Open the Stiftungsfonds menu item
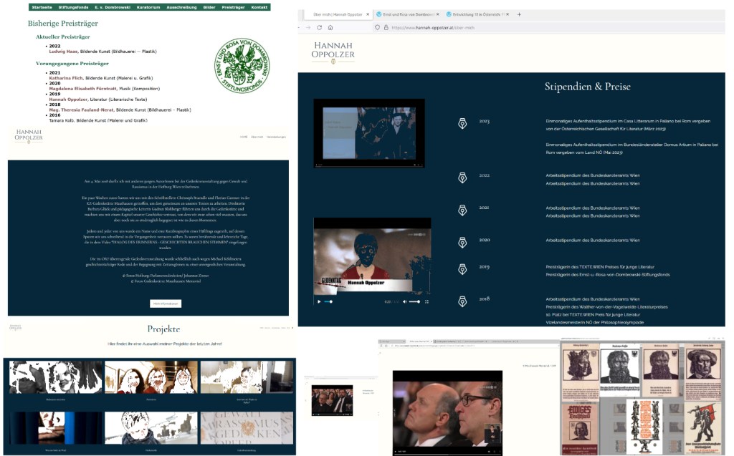The height and width of the screenshot is (456, 734). (75, 6)
